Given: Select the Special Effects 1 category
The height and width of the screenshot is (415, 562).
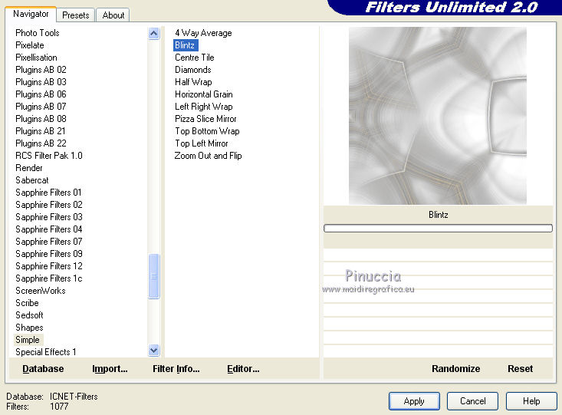Looking at the screenshot, I should point(45,352).
